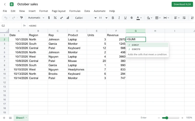Viewport: 195px width, 121px height.
Task: Select the format painter icon
Action: tap(21, 18)
